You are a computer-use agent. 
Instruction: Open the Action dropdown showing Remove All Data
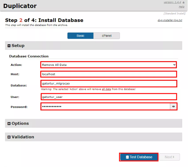(109, 65)
